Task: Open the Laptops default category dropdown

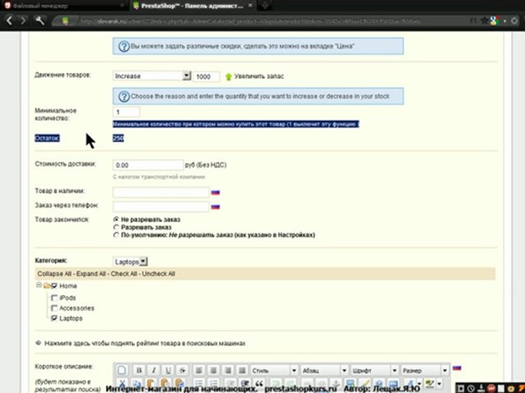Action: 130,261
